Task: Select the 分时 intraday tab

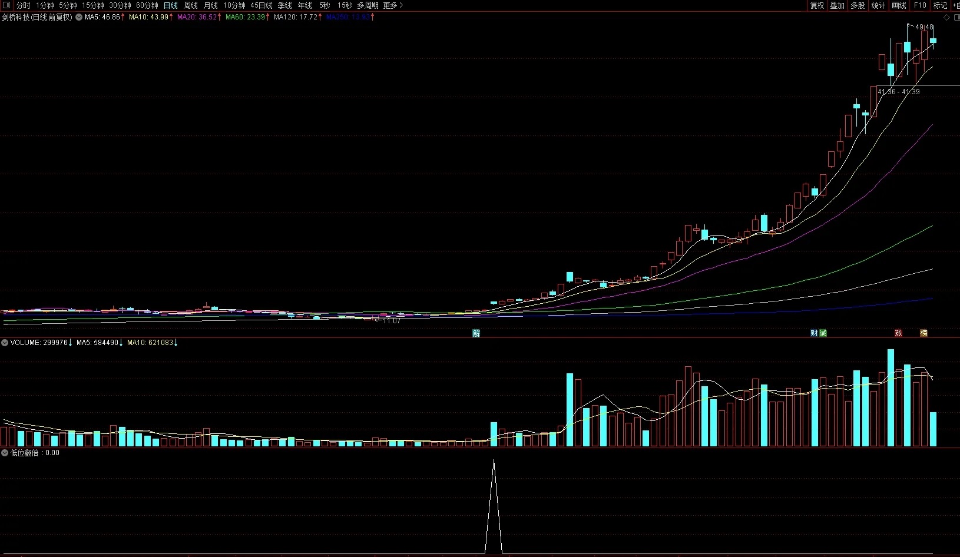Action: pos(23,5)
